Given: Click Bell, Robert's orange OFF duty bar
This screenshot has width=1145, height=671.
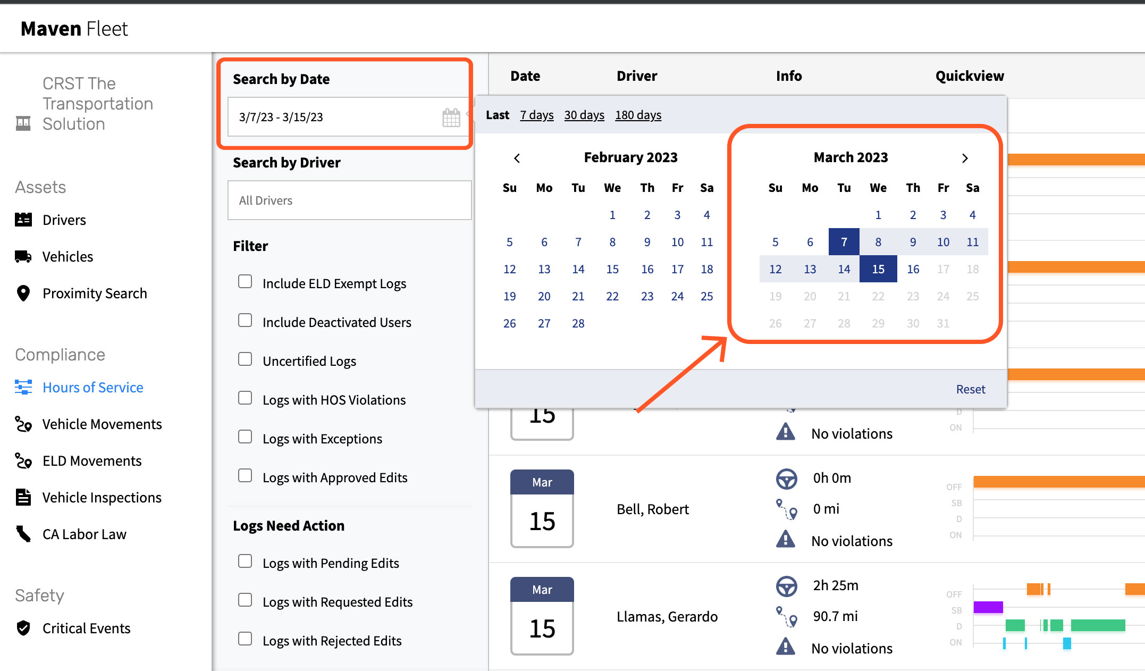Looking at the screenshot, I should (1058, 482).
